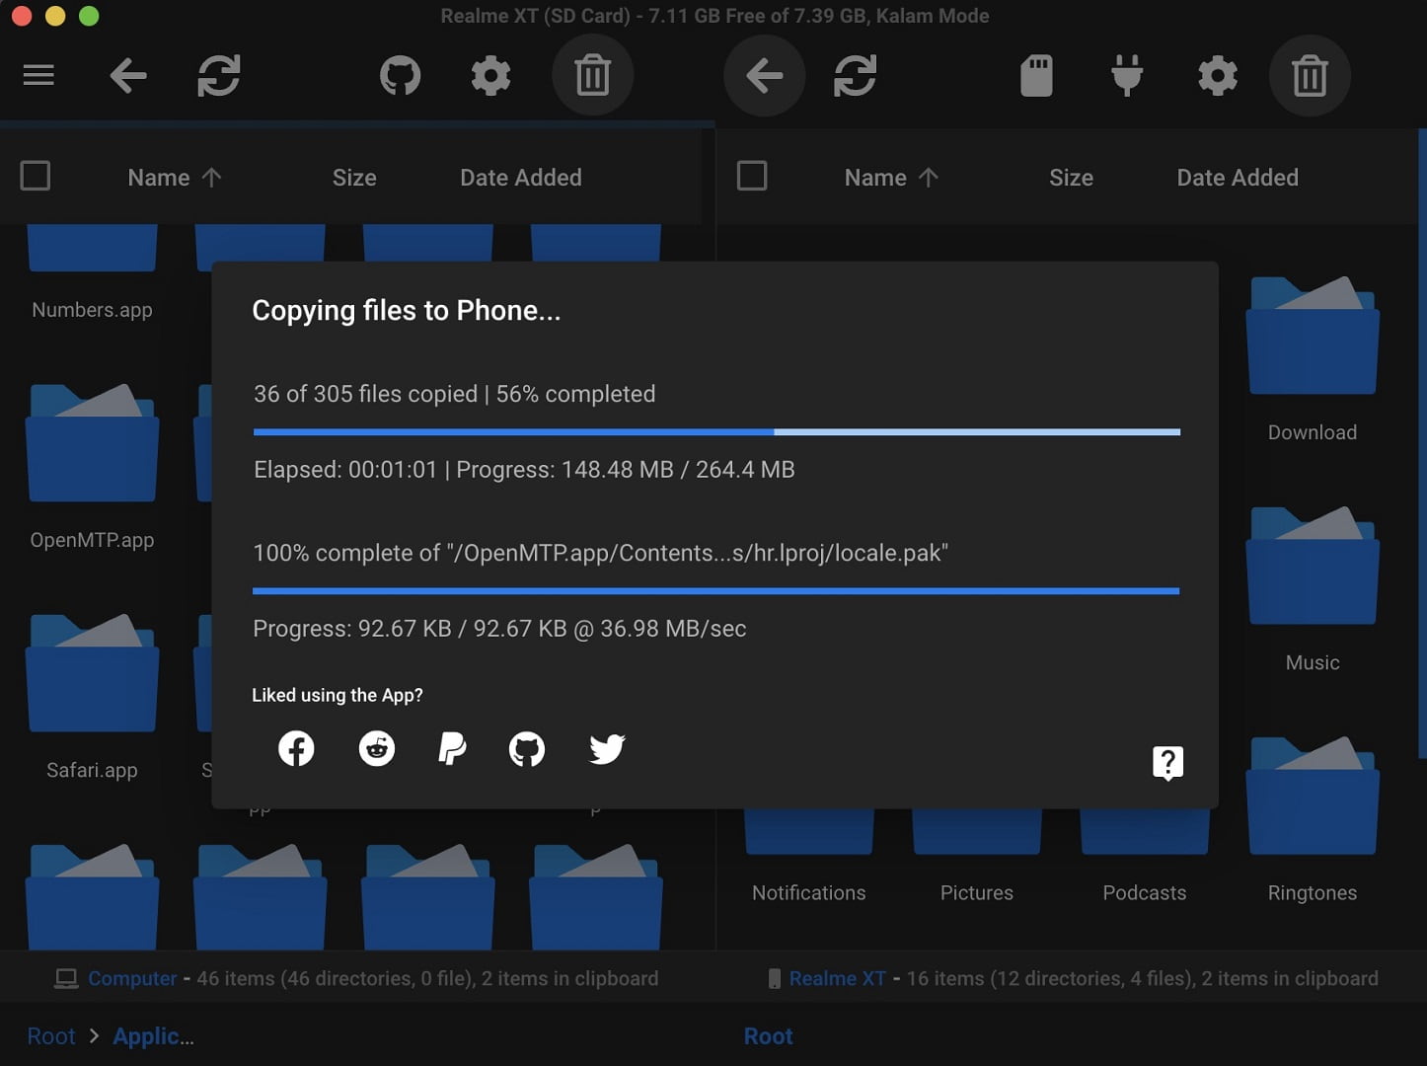The width and height of the screenshot is (1427, 1066).
Task: Click the green macOS fullscreen button
Action: (x=89, y=16)
